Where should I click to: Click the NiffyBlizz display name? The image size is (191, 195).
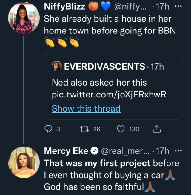[64, 7]
